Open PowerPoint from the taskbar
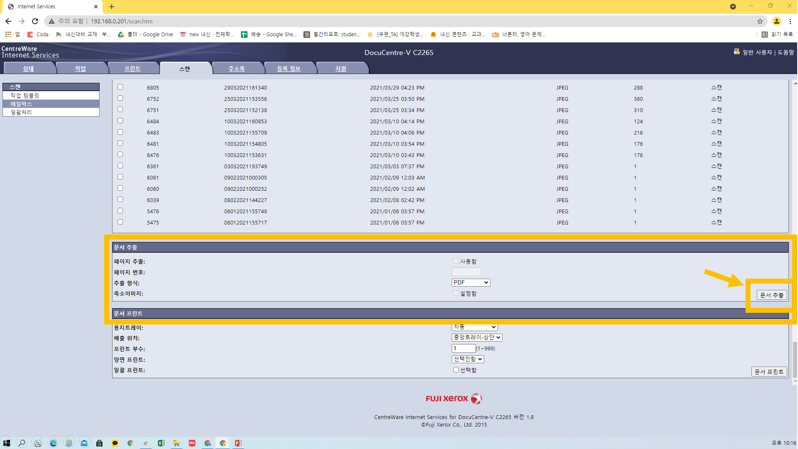 point(238,443)
